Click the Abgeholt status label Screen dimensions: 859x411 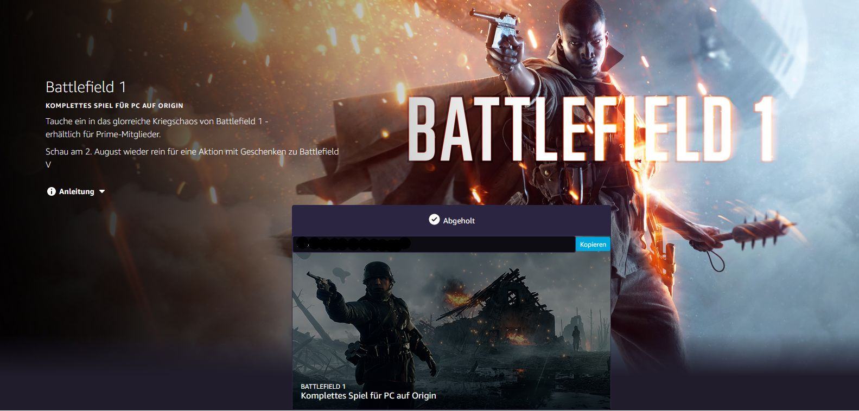coord(459,221)
